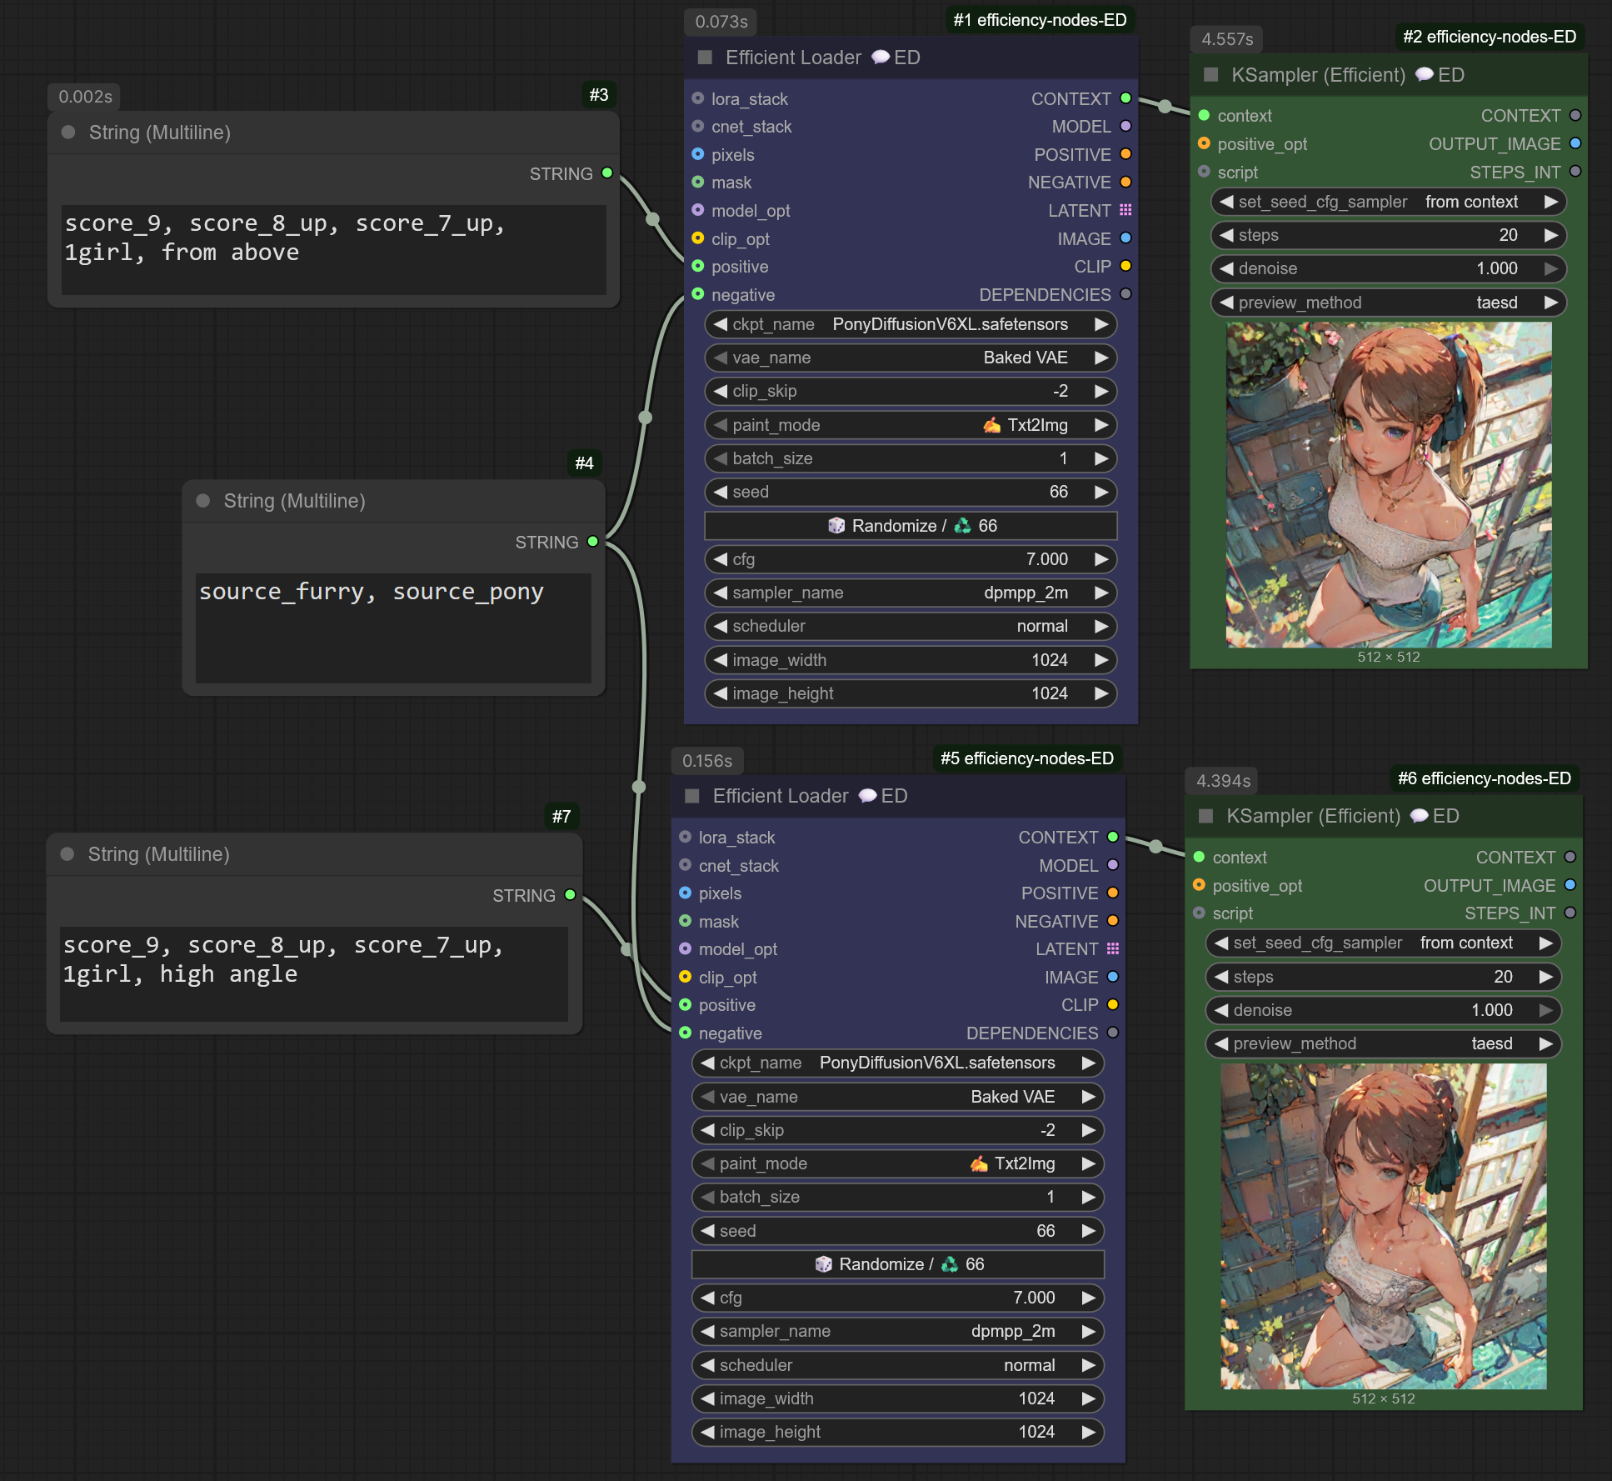Toggle collapse square on top Efficient Loader title

[x=705, y=58]
